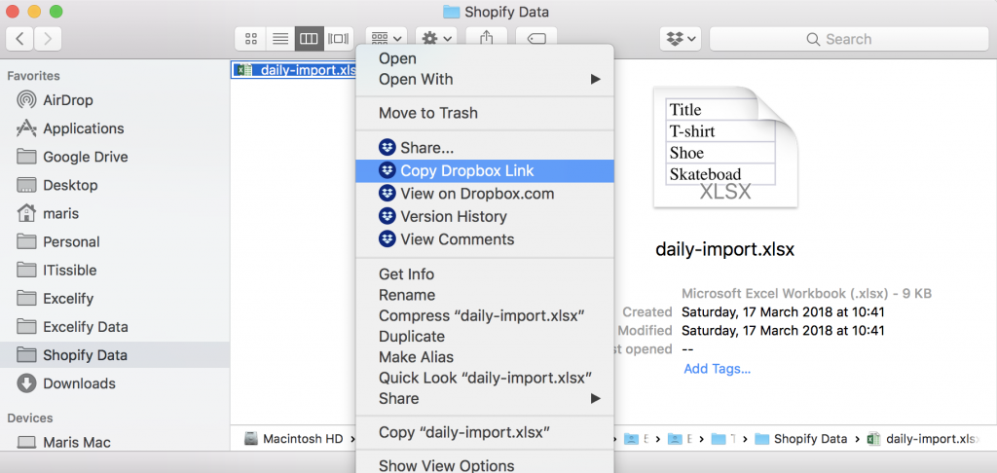Choose Quick Look "daily-import.xlsx"

(x=485, y=378)
